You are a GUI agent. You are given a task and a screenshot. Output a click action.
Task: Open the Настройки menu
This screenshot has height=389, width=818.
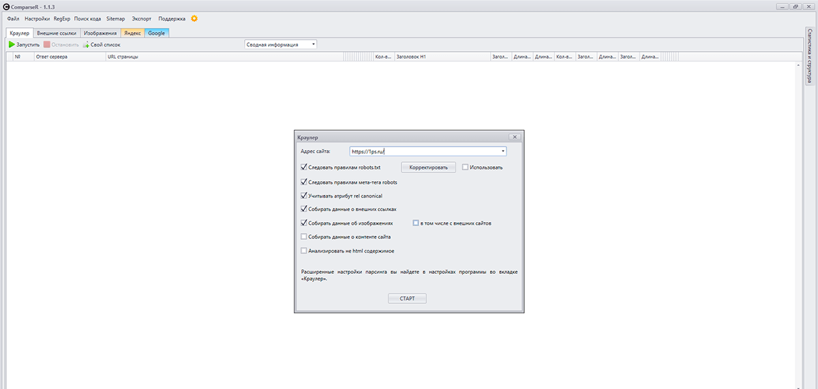pos(37,18)
